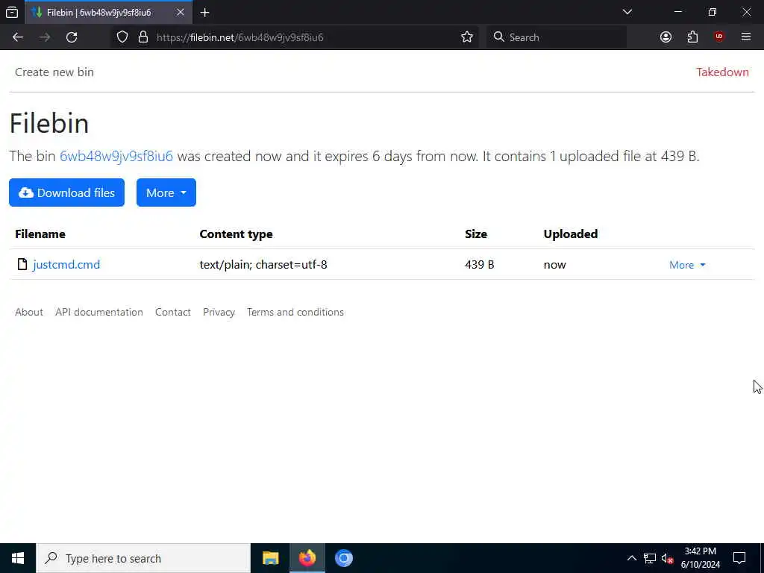Open the Contact footer link
Image resolution: width=764 pixels, height=573 pixels.
[172, 312]
